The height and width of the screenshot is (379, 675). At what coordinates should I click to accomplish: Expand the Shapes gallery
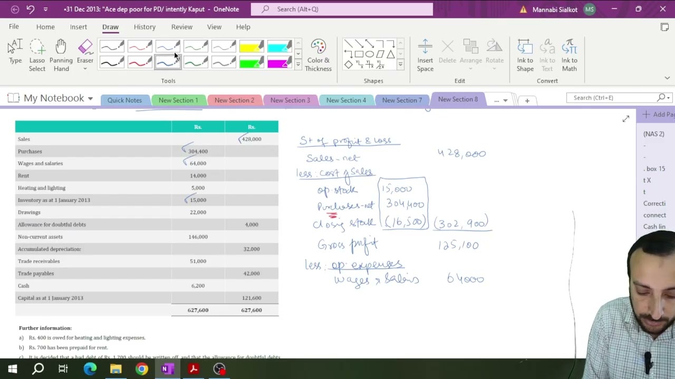pyautogui.click(x=400, y=64)
